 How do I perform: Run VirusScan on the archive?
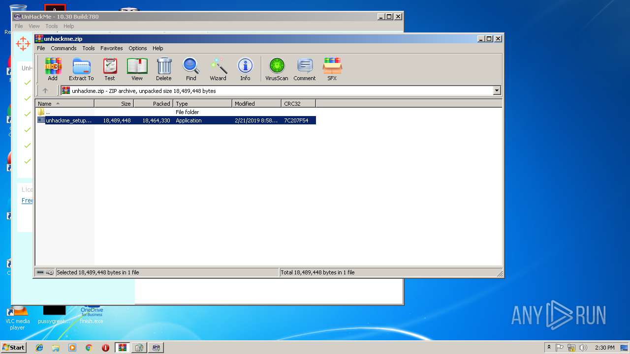277,69
